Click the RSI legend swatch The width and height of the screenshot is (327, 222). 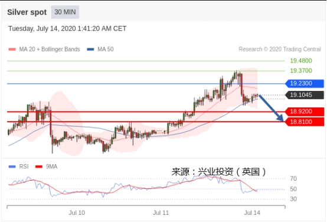point(12,166)
